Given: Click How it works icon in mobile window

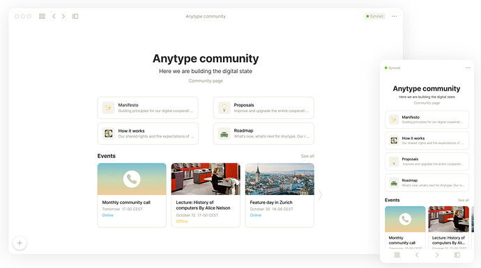Looking at the screenshot, I should point(394,141).
